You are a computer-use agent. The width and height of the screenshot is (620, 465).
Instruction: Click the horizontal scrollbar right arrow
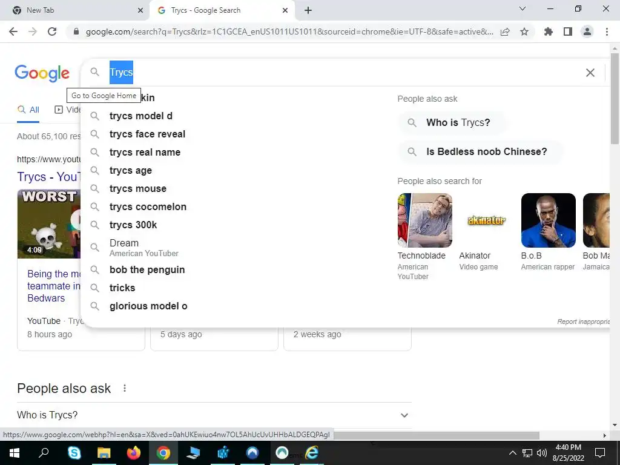[605, 435]
